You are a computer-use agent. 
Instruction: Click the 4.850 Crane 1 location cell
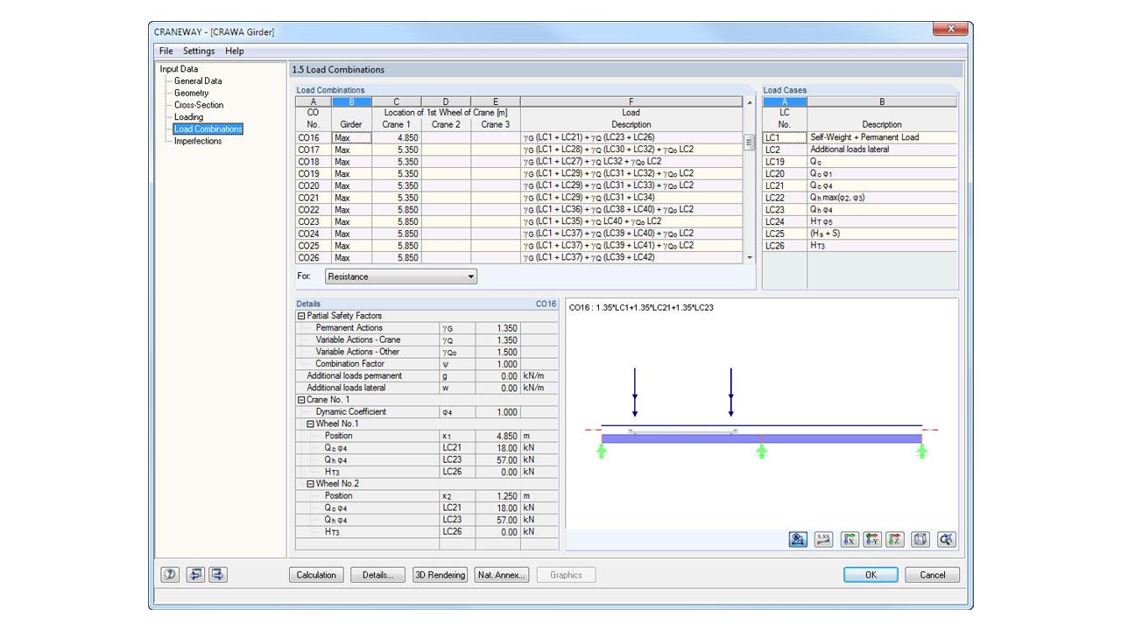click(396, 137)
